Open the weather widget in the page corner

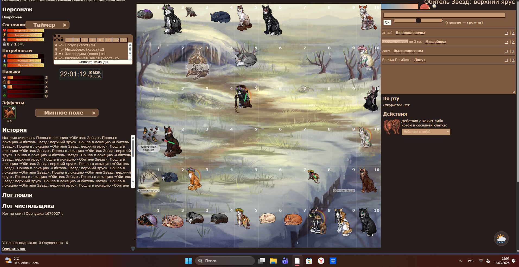(x=501, y=239)
